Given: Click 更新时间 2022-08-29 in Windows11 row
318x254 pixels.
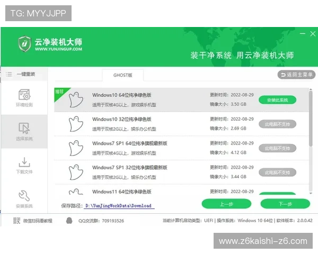Looking at the screenshot, I should [x=232, y=192].
